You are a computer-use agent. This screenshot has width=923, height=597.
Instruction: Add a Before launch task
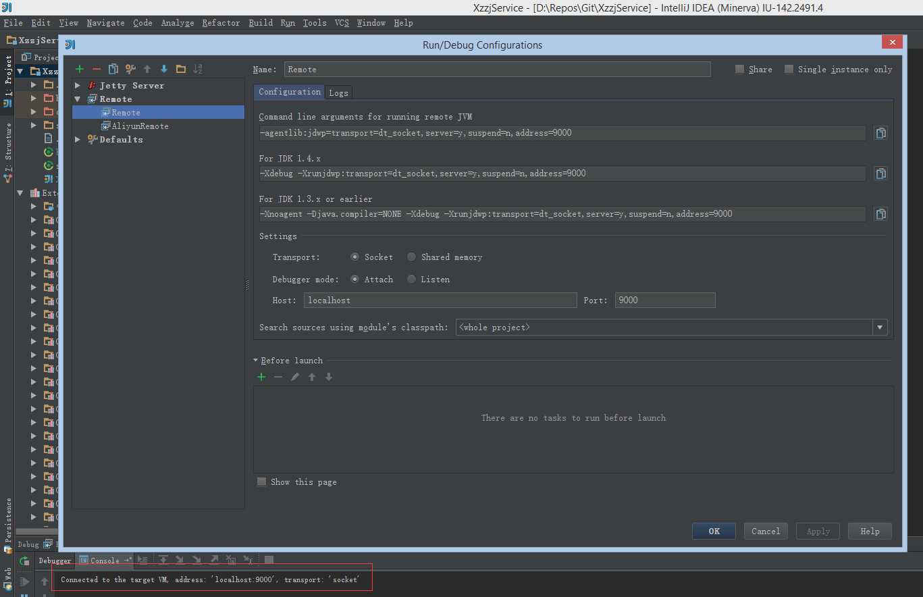pos(261,377)
